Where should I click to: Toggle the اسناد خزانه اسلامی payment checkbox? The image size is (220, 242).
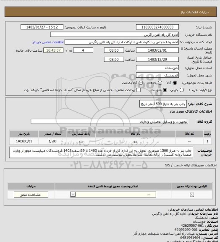point(139,90)
